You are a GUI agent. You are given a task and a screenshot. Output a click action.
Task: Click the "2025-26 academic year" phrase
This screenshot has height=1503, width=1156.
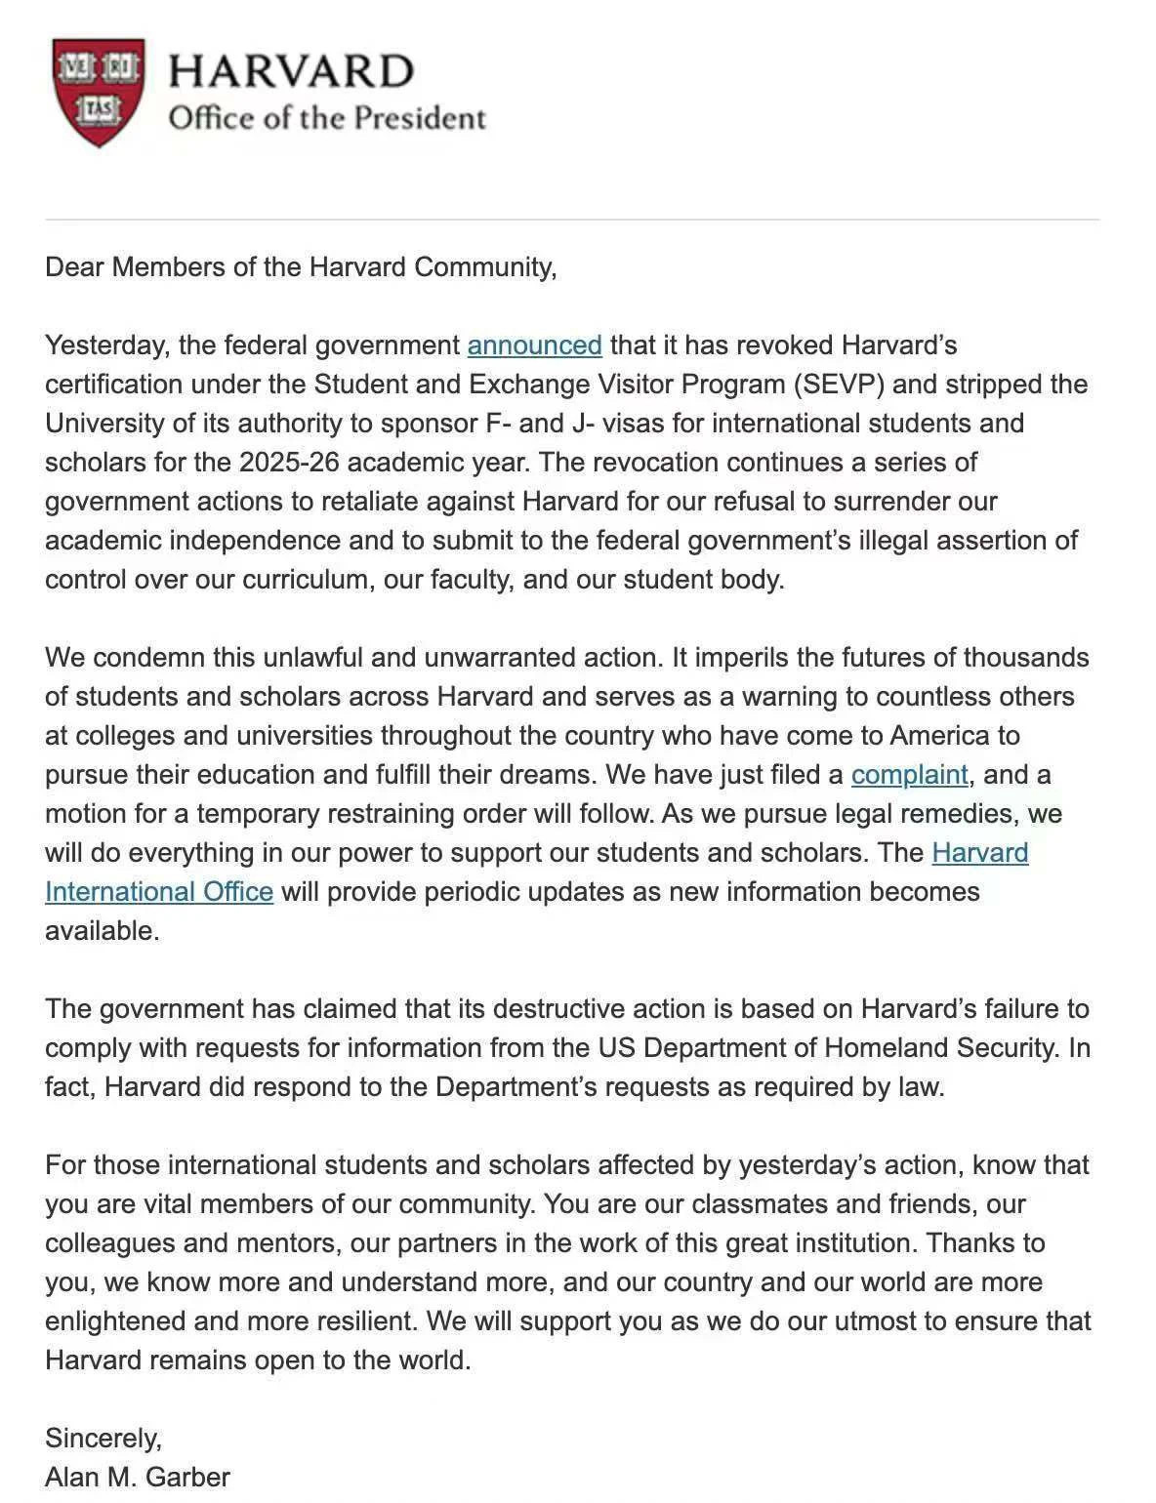[x=382, y=463]
